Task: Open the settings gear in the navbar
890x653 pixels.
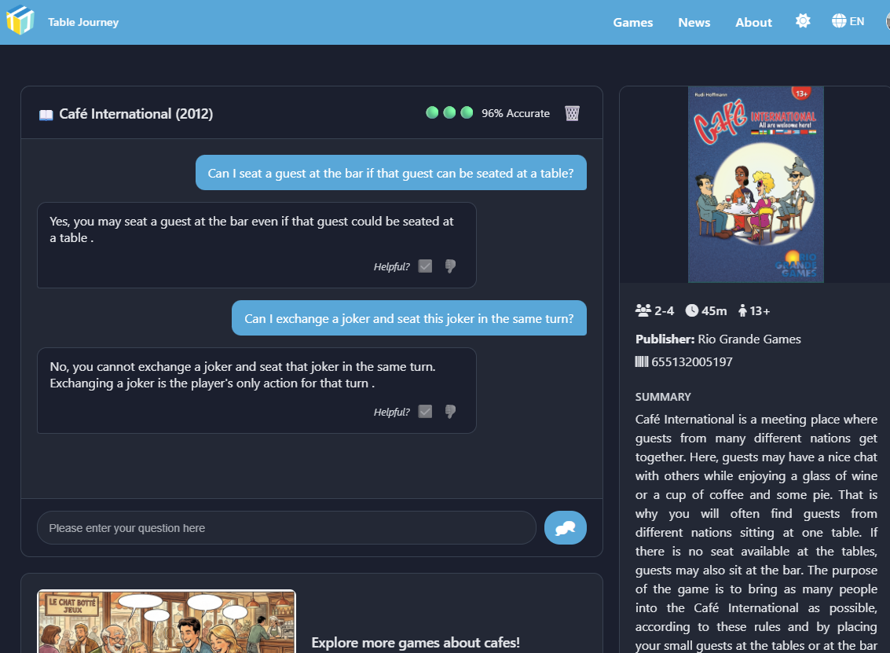Action: coord(803,20)
